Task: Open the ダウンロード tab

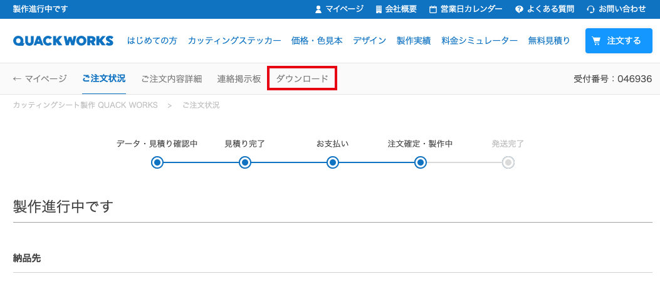Action: point(302,79)
